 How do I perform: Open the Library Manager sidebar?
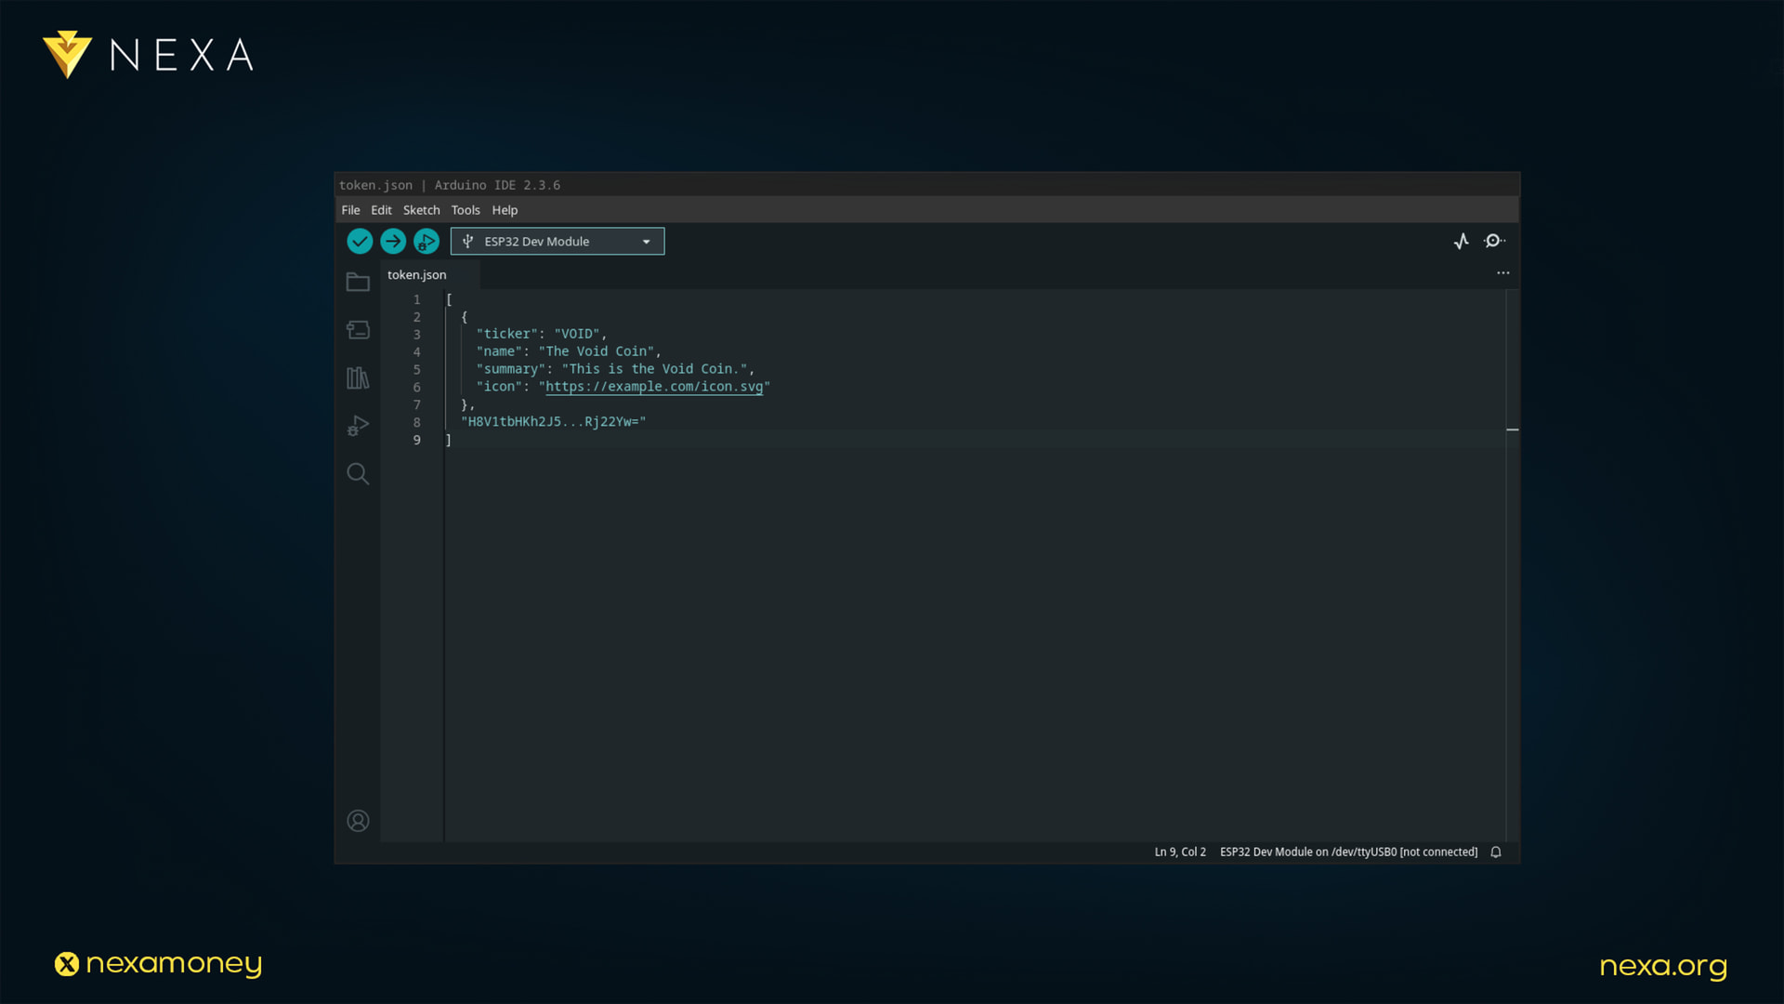(358, 378)
